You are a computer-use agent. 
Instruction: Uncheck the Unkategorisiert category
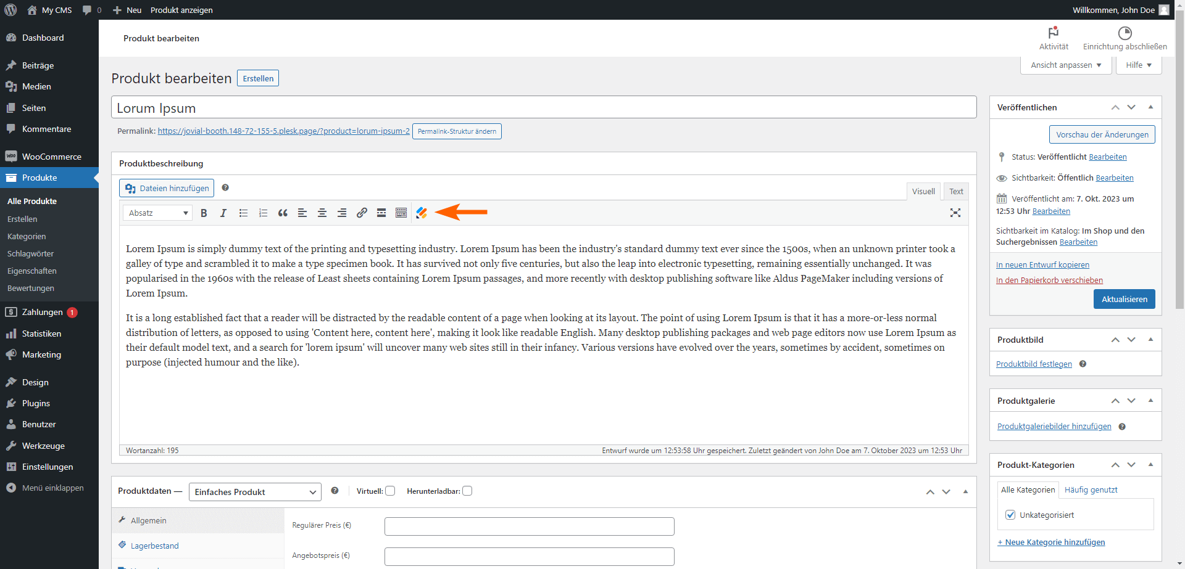[x=1010, y=515]
